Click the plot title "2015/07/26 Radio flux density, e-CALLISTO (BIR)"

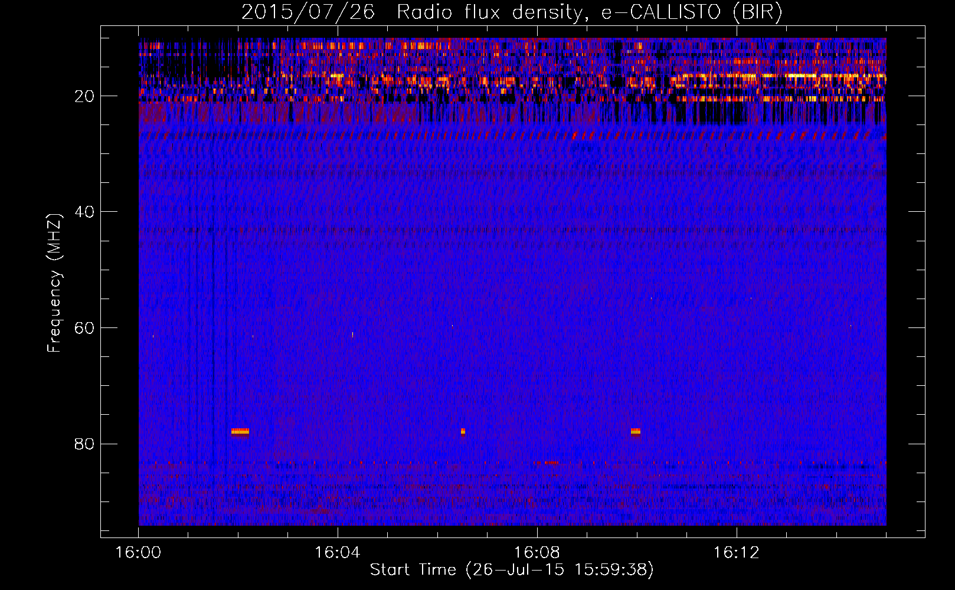tap(512, 12)
